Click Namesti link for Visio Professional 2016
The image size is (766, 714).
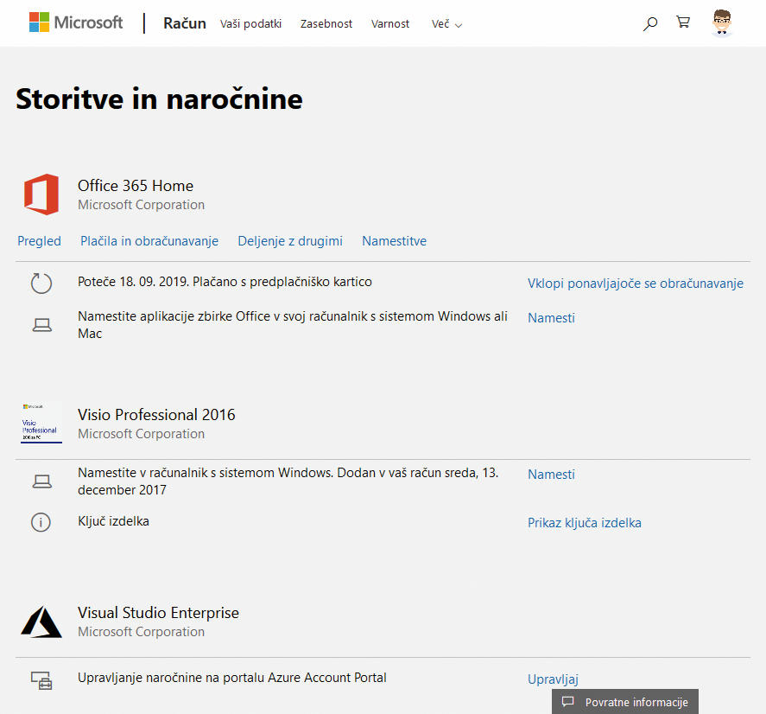pyautogui.click(x=551, y=475)
